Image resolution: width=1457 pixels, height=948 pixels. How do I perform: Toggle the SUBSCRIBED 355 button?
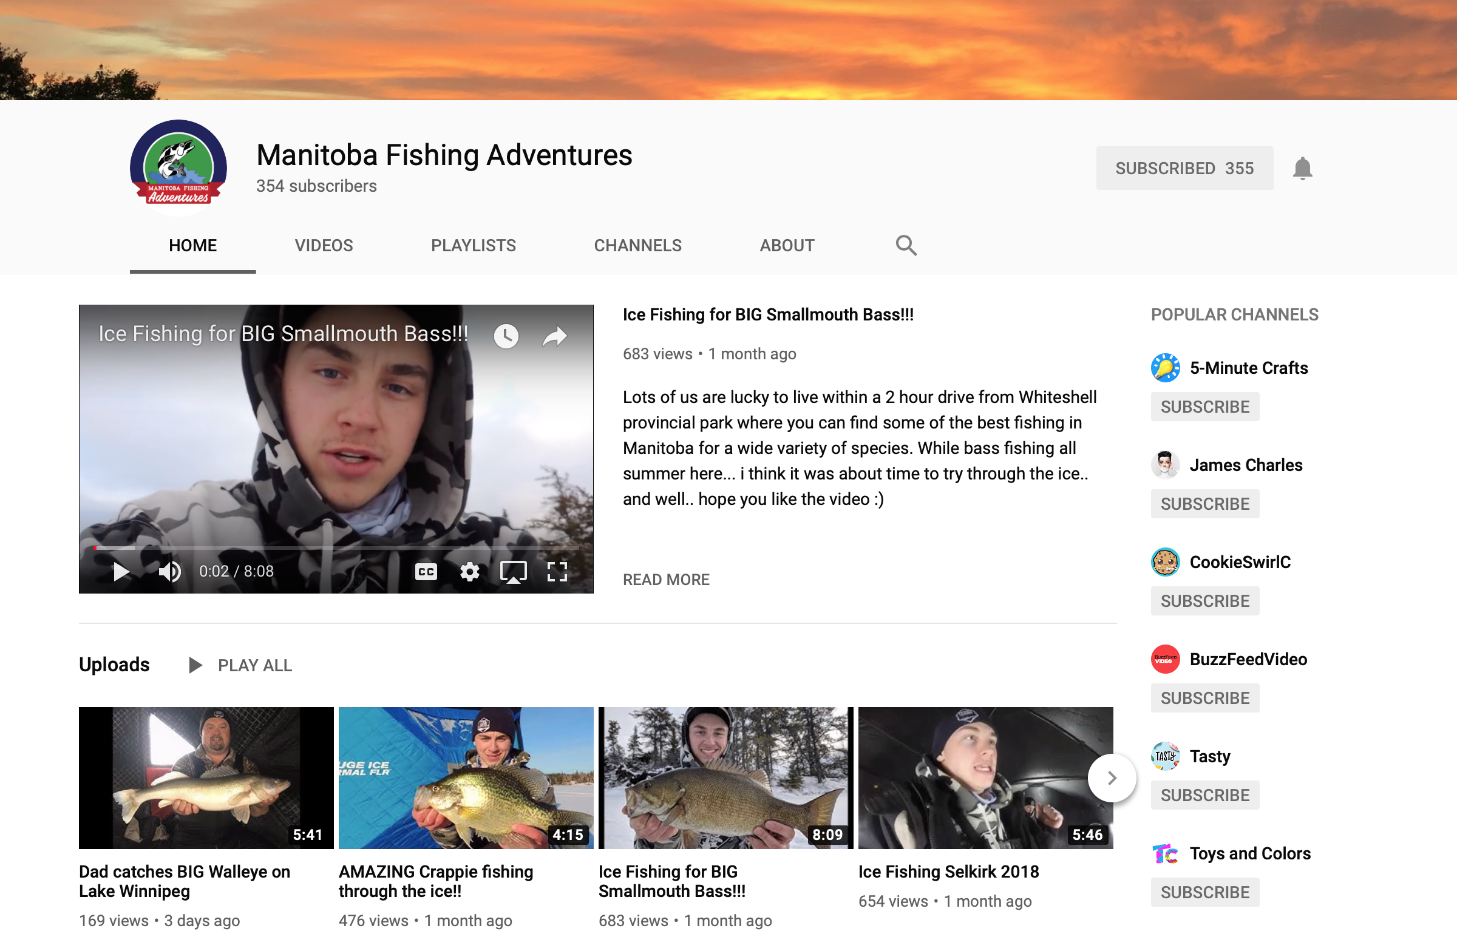click(x=1184, y=168)
